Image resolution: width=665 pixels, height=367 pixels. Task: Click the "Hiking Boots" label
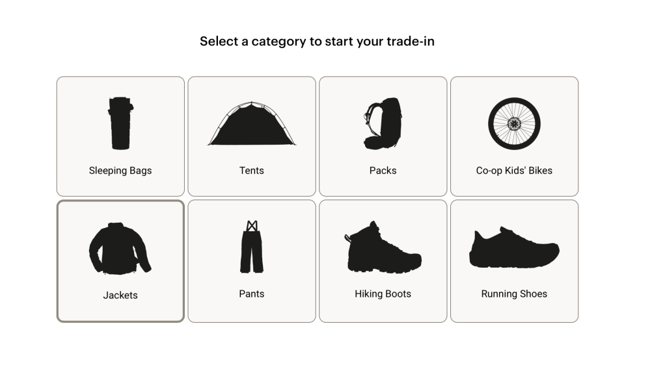point(383,294)
